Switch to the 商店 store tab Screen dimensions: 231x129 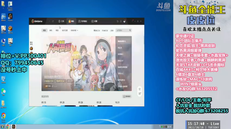[x=71, y=21]
